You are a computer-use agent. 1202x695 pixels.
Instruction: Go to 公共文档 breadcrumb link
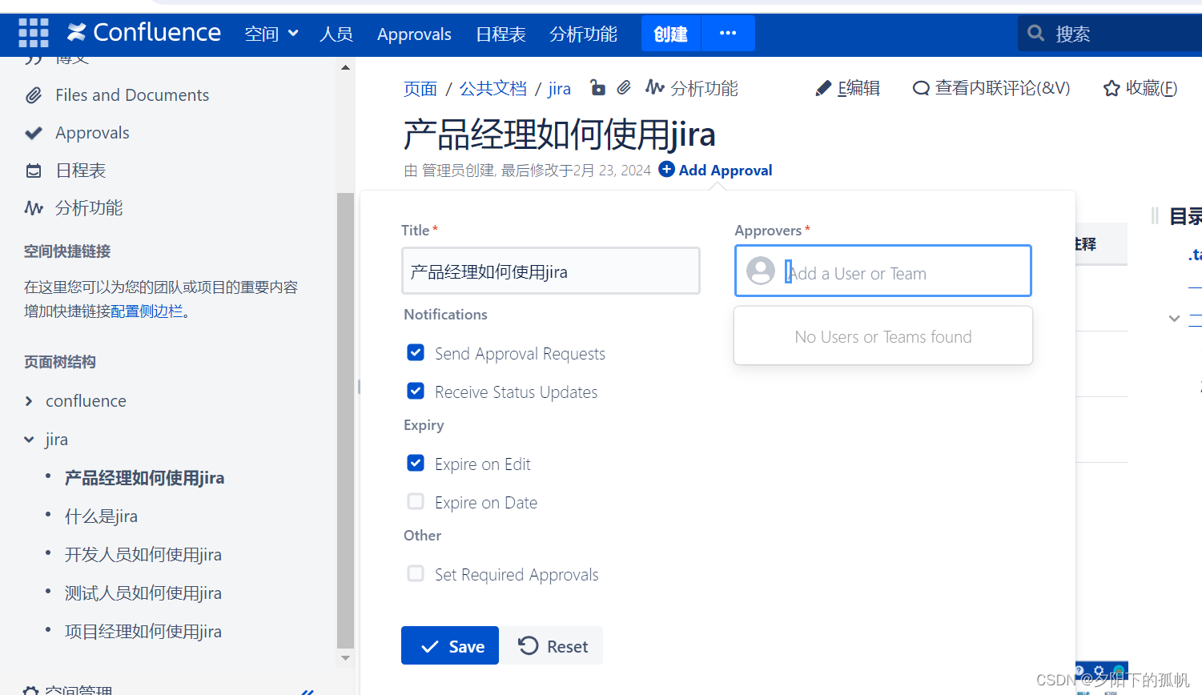click(x=493, y=89)
